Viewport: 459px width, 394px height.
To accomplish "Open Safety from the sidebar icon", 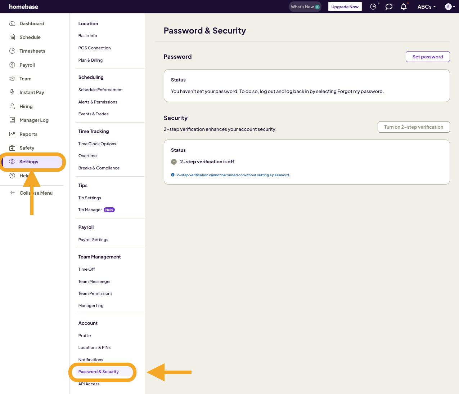I will click(13, 147).
